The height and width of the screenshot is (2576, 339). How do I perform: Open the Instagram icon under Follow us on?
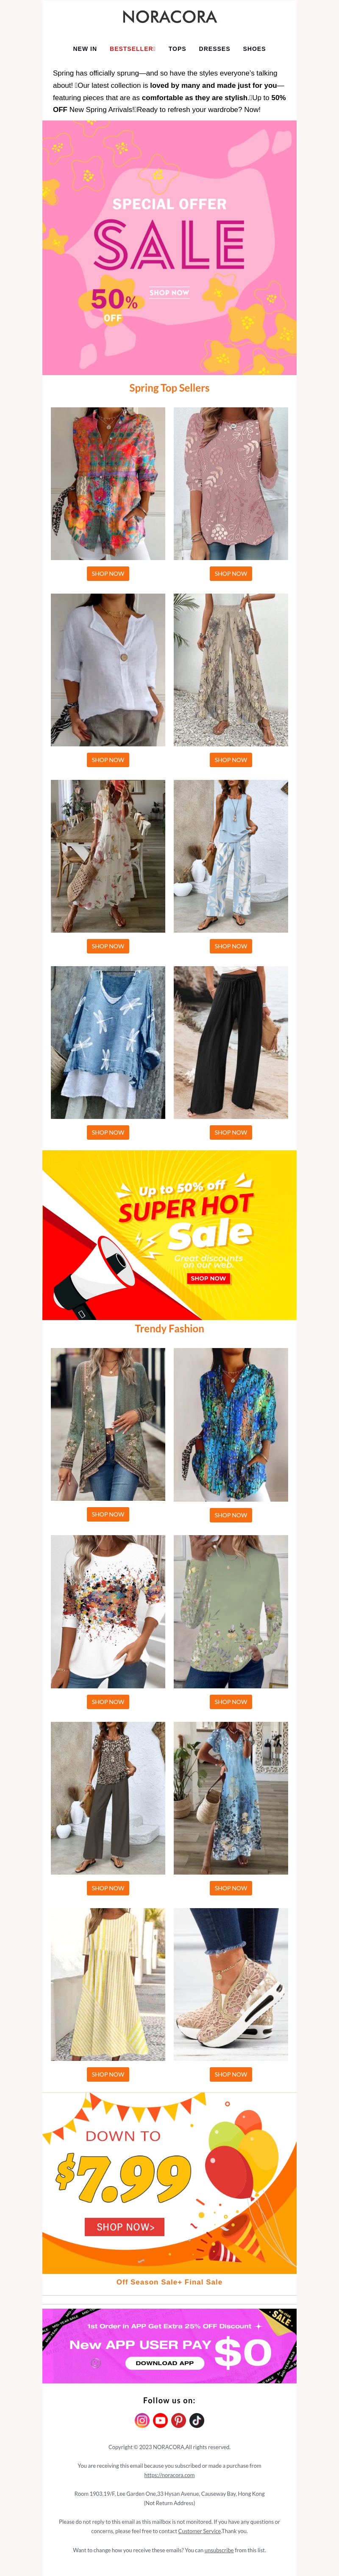click(142, 2420)
